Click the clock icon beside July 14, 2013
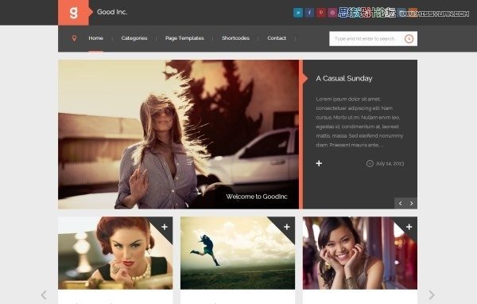The image size is (477, 304). point(370,164)
